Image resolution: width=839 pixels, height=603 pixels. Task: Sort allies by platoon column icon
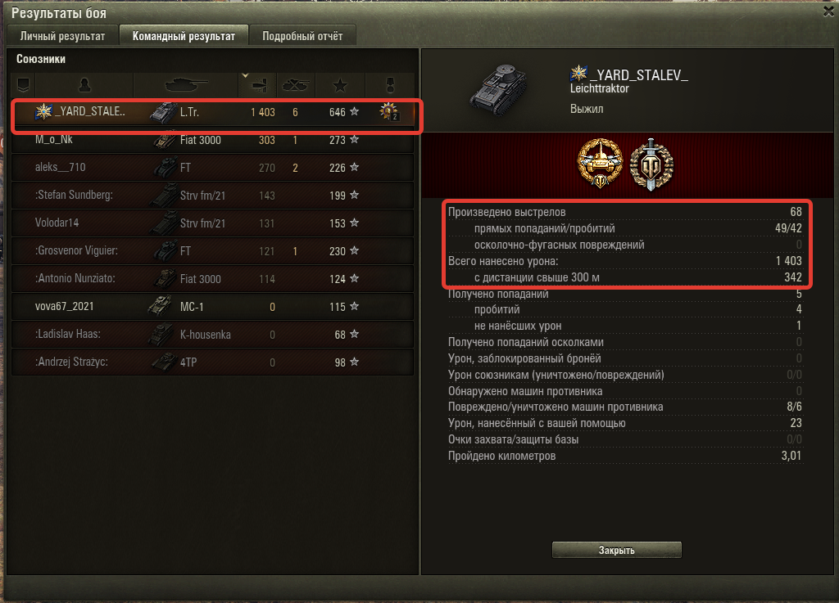coord(23,85)
